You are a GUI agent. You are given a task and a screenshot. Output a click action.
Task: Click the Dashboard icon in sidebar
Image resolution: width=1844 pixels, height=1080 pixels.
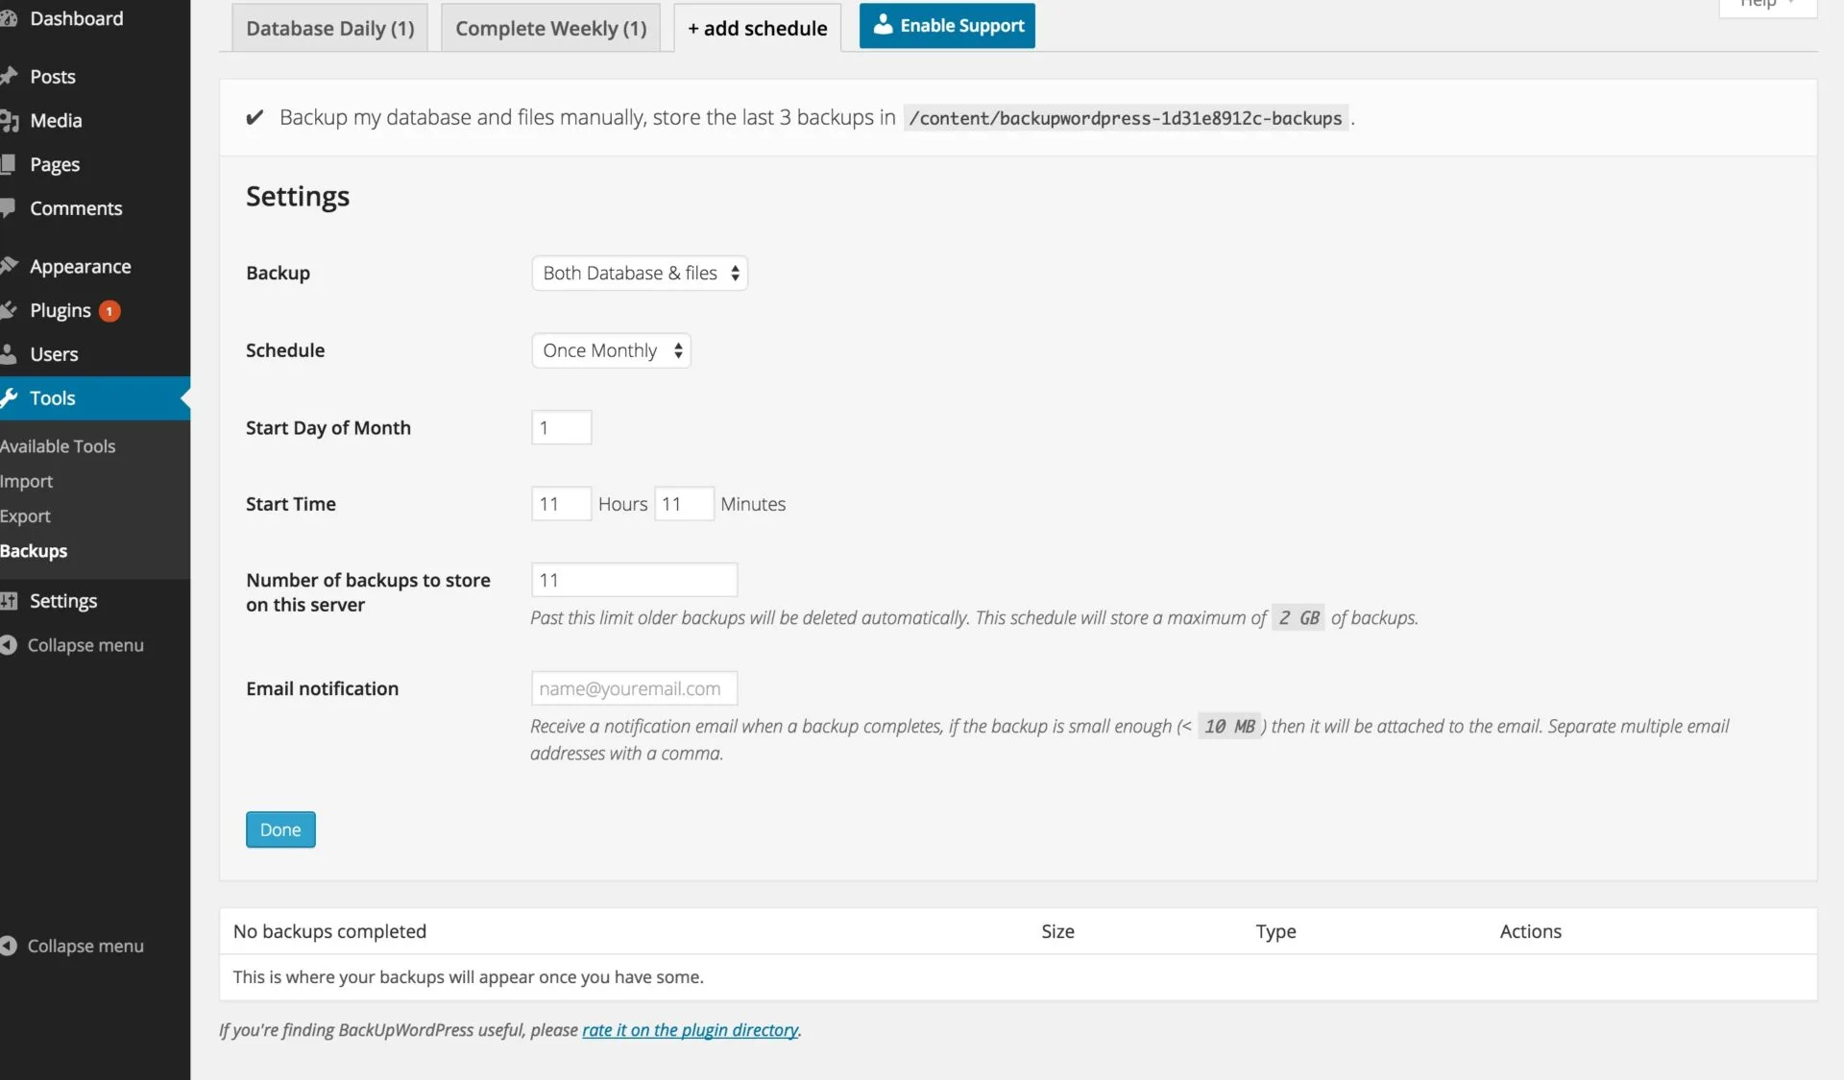click(x=9, y=18)
